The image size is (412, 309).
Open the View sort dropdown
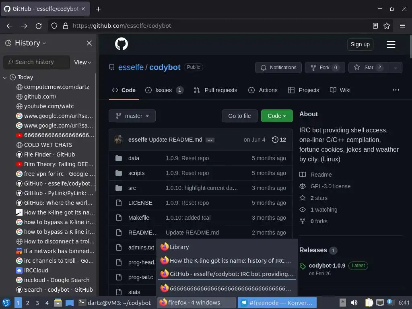point(82,62)
